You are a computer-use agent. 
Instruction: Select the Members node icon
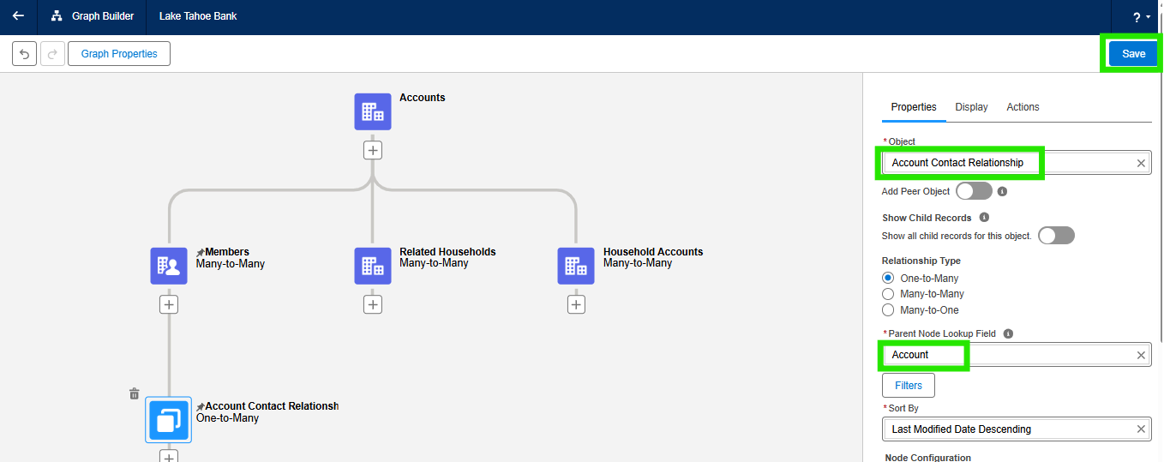(x=169, y=266)
